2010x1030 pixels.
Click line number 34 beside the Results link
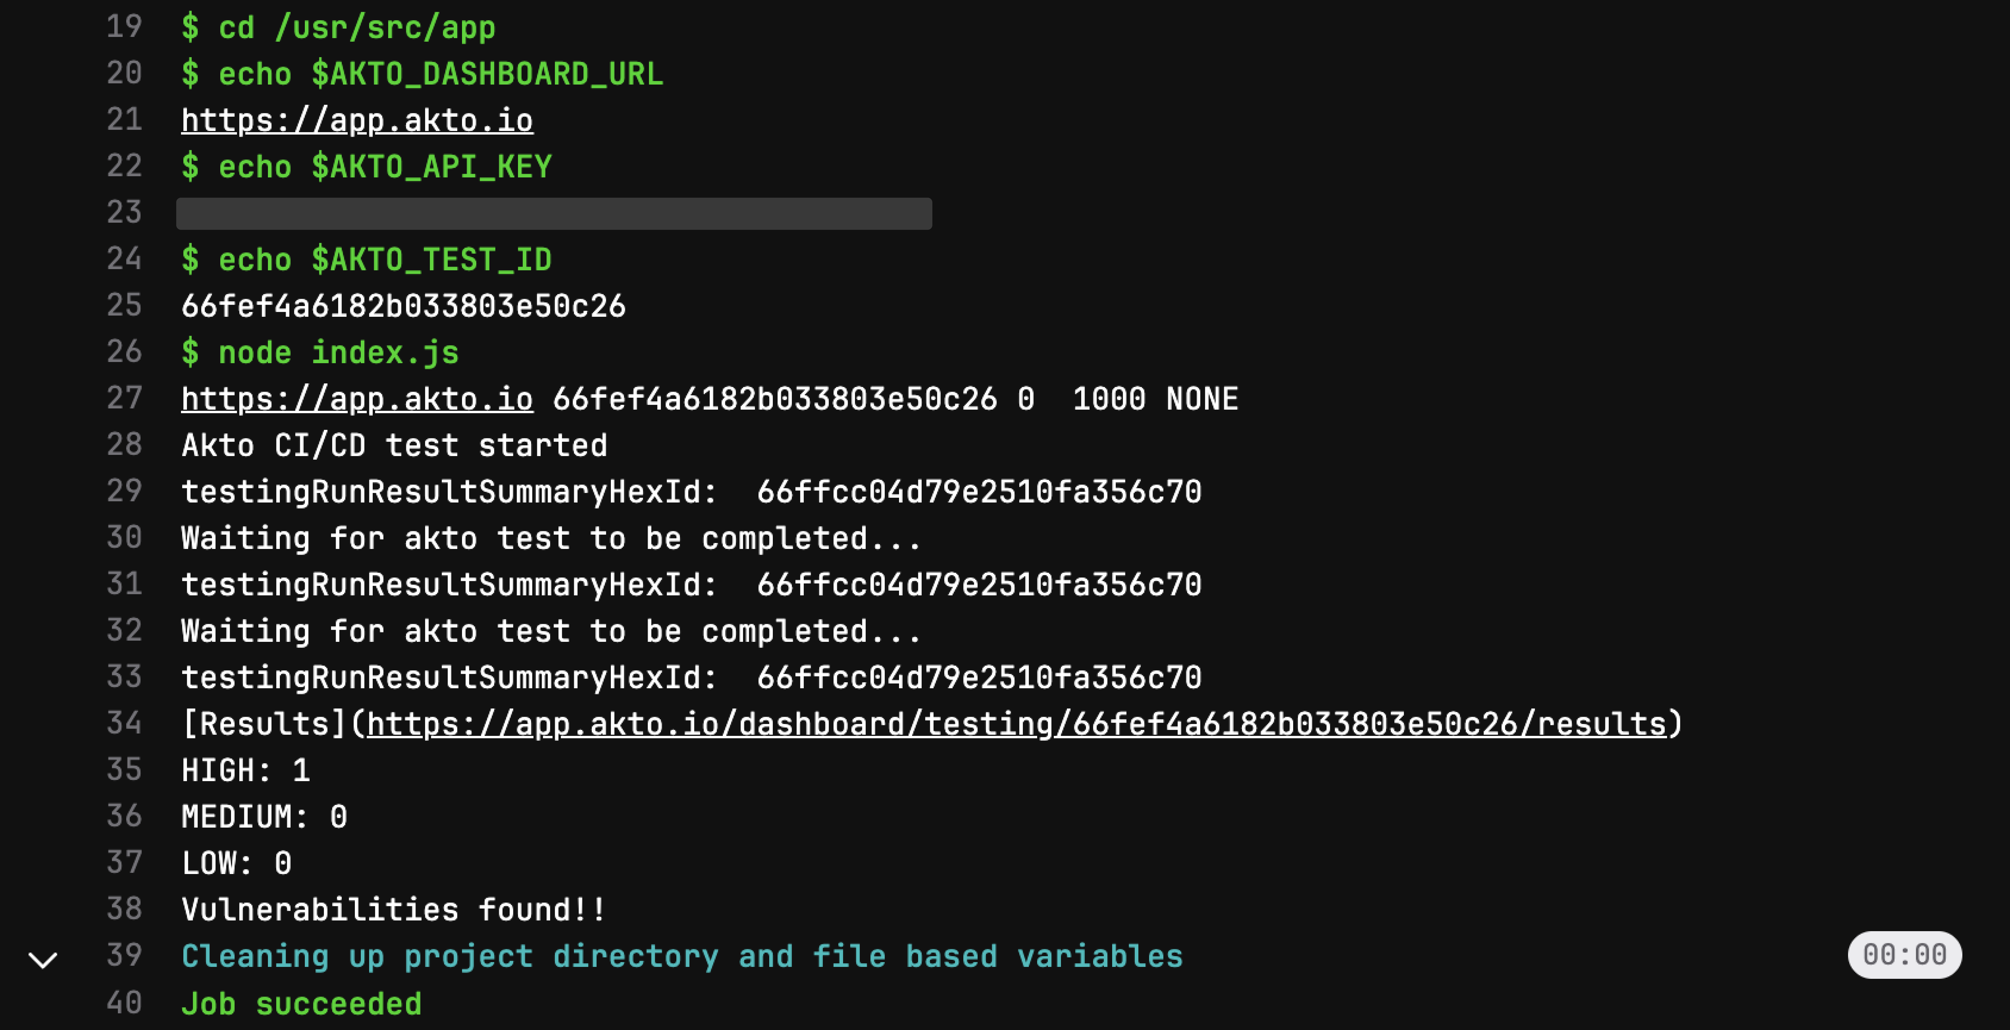pyautogui.click(x=124, y=723)
